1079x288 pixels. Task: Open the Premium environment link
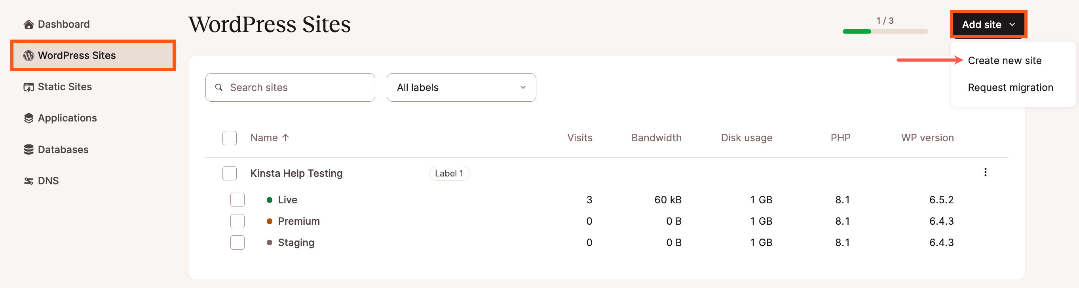click(298, 221)
